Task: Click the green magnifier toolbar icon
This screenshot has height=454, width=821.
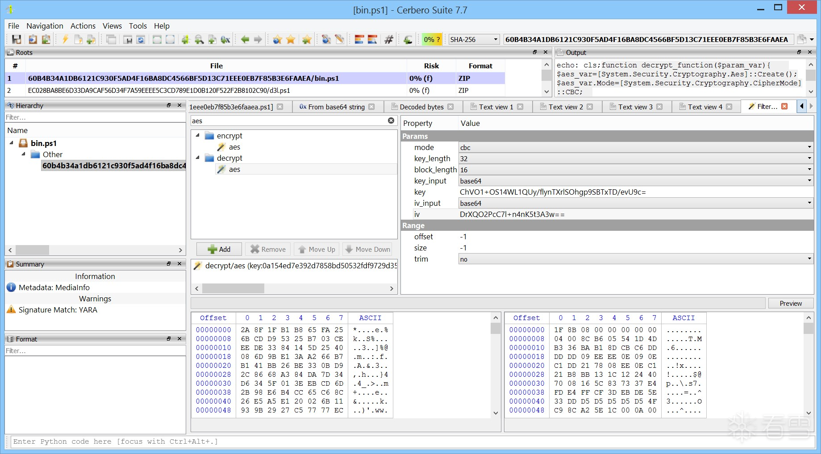Action: tap(199, 39)
